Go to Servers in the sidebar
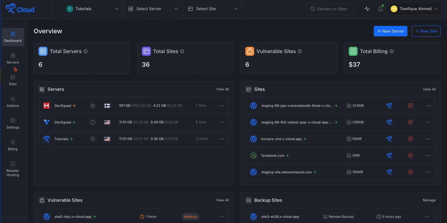The height and width of the screenshot is (223, 447). (13, 58)
